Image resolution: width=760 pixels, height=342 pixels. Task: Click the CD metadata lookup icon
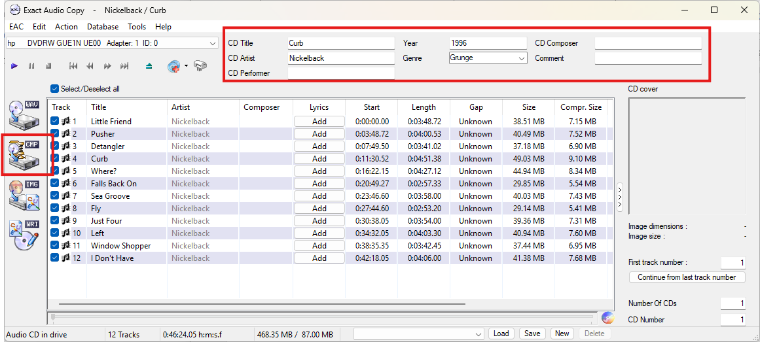tap(174, 66)
